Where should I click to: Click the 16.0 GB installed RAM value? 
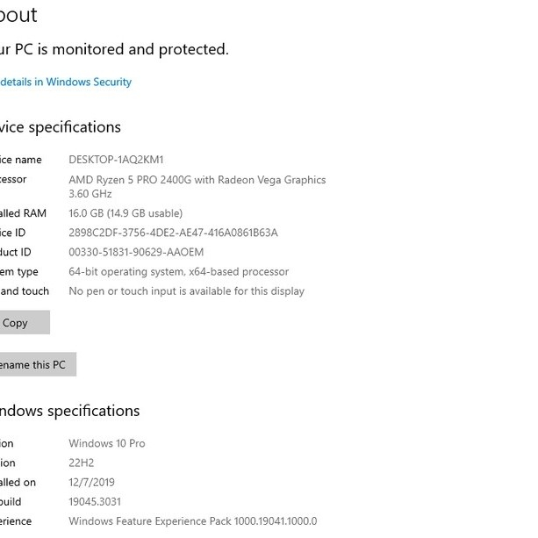click(x=126, y=213)
